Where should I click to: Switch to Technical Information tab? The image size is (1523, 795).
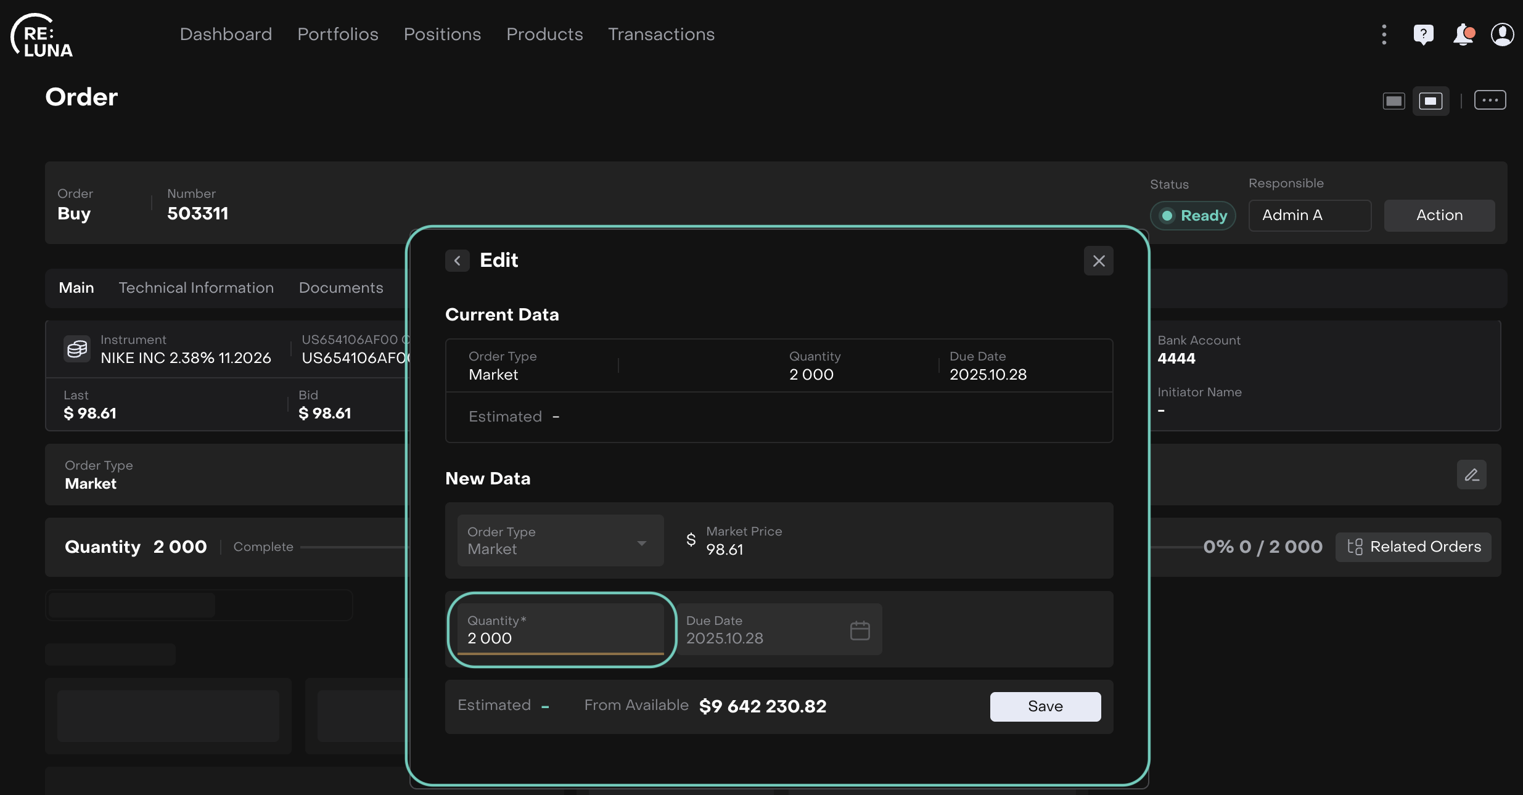196,288
